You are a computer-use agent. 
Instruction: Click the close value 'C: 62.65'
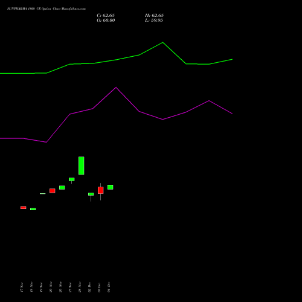[106, 16]
